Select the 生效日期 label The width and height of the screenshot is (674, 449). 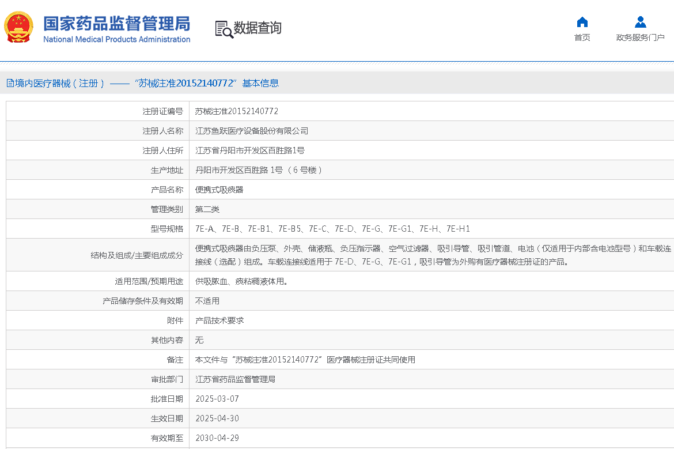pos(167,418)
